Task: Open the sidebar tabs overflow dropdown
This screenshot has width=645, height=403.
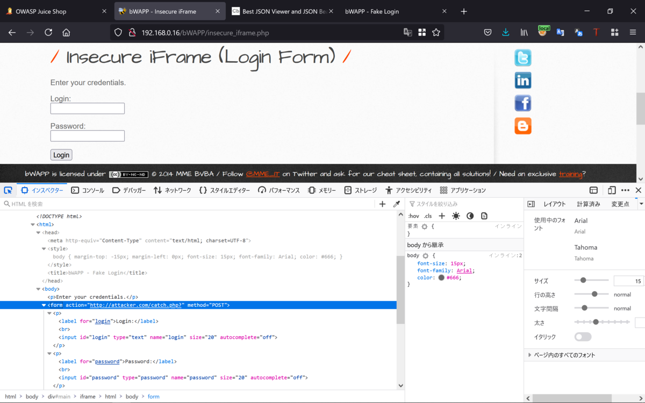Action: tap(641, 204)
